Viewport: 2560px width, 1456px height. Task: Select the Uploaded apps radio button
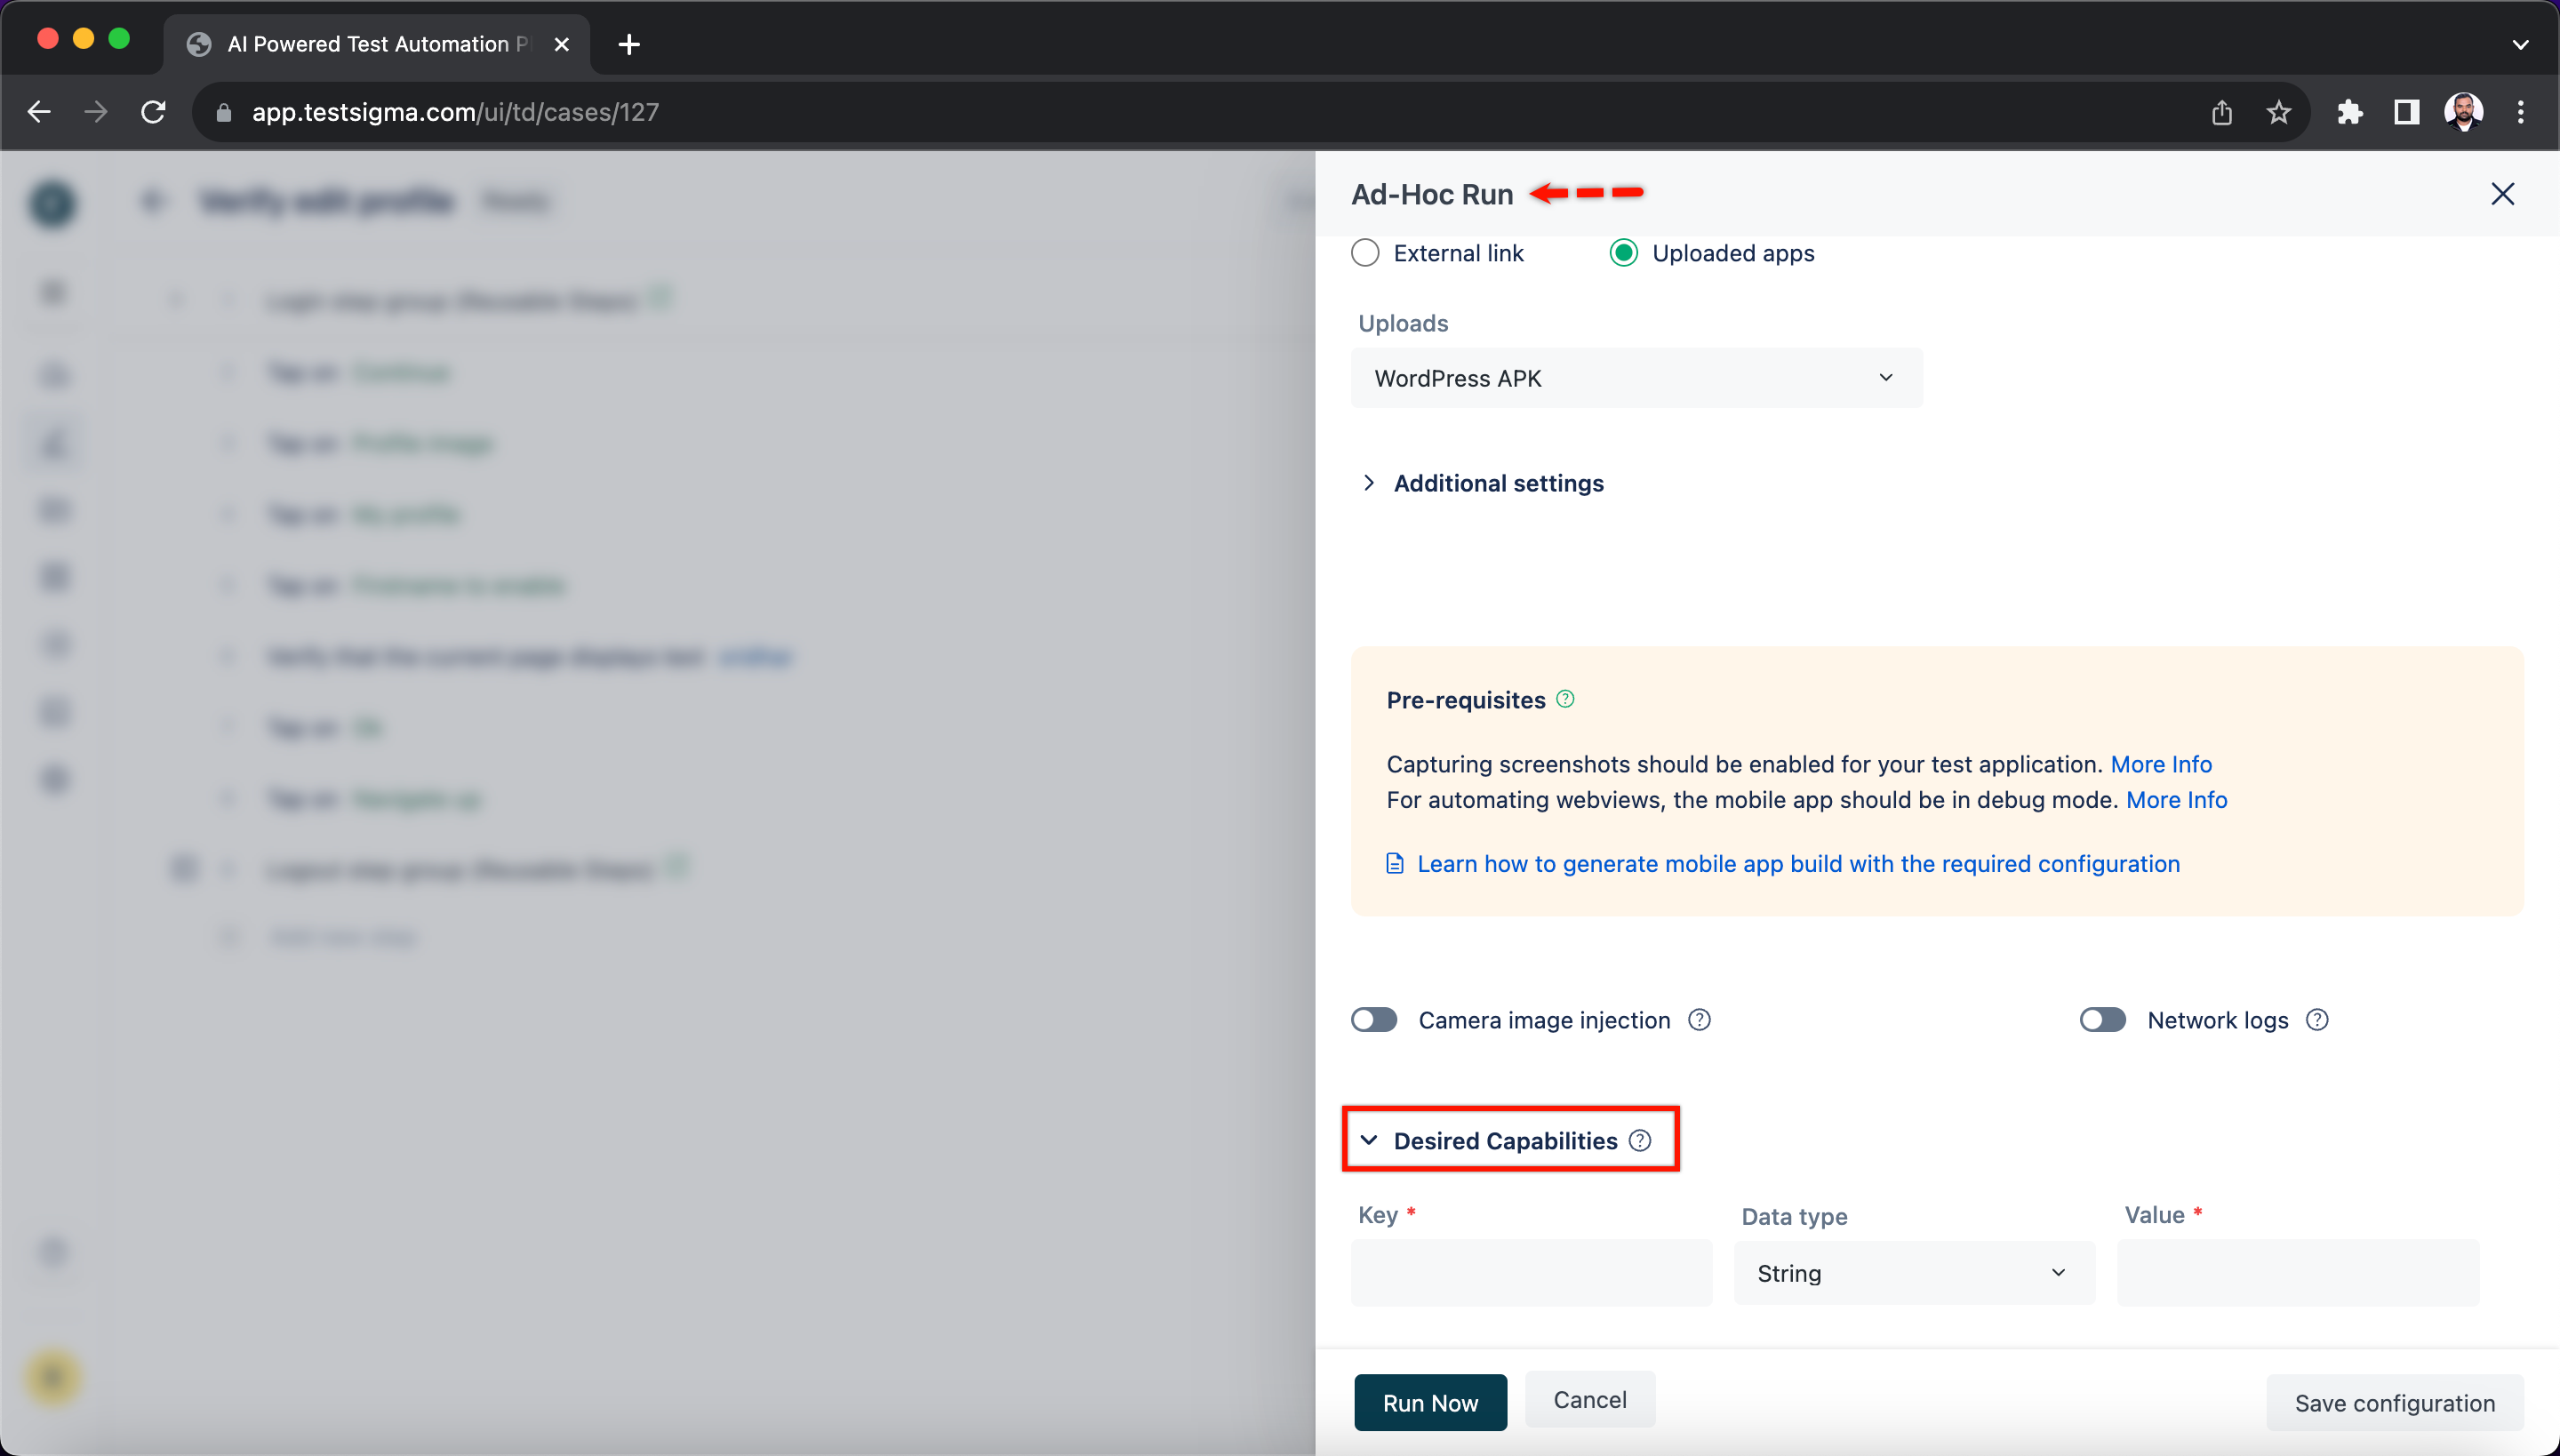pyautogui.click(x=1623, y=253)
